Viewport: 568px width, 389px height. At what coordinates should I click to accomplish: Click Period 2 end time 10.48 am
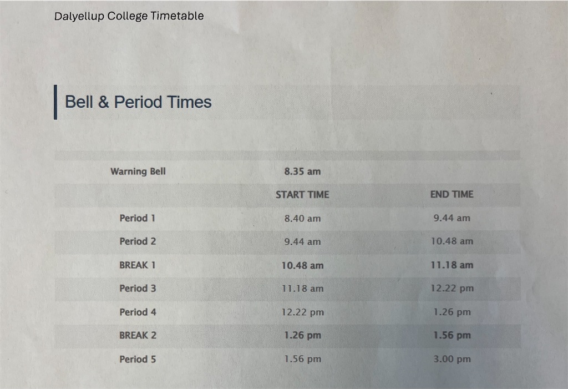452,241
